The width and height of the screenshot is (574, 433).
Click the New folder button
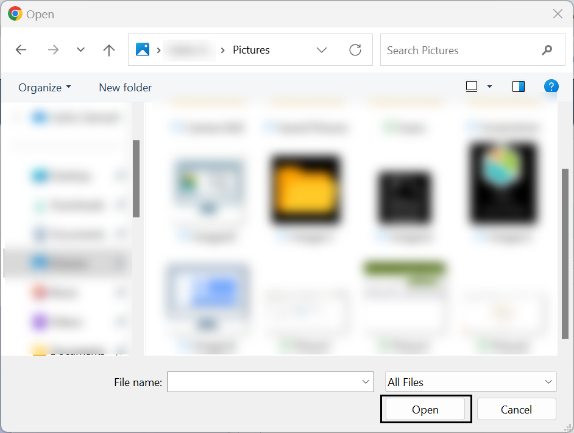coord(125,87)
